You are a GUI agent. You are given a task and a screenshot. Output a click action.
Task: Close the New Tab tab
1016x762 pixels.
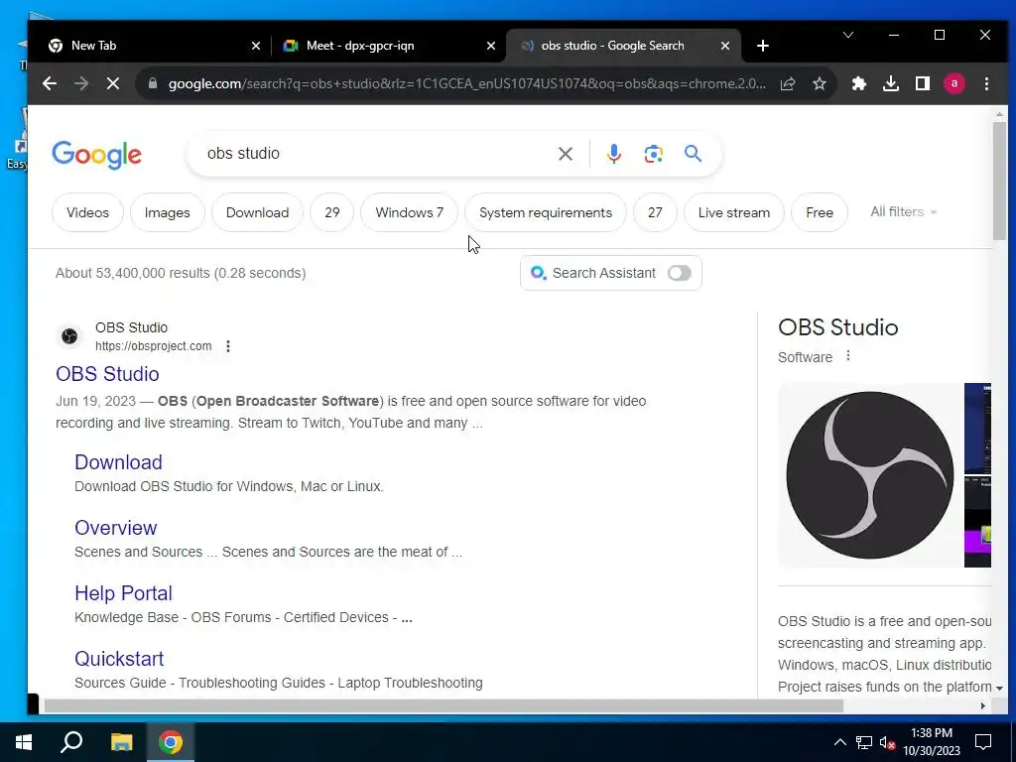pyautogui.click(x=256, y=46)
